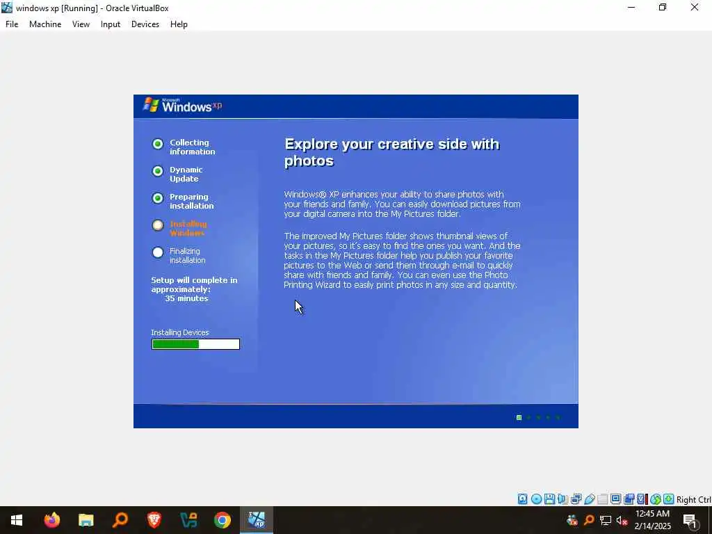Show the calendar from the 12:45 AM clock
This screenshot has width=712, height=534.
(x=652, y=520)
